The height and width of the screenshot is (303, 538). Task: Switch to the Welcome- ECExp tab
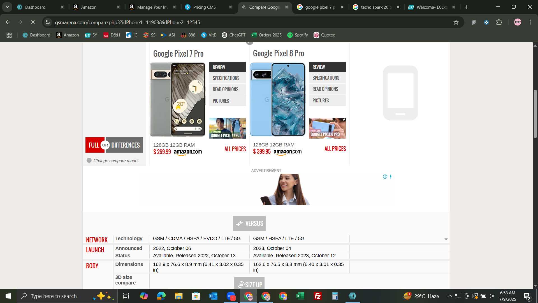[432, 7]
